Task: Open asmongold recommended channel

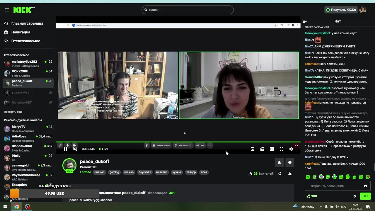Action: point(28,167)
